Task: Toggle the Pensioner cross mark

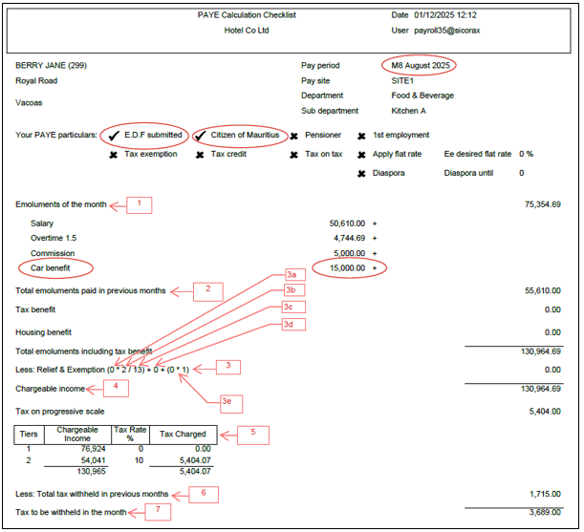Action: (294, 136)
